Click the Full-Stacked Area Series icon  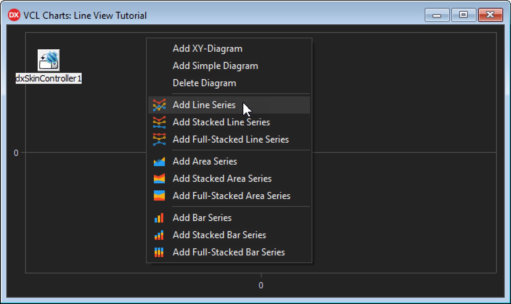(159, 196)
